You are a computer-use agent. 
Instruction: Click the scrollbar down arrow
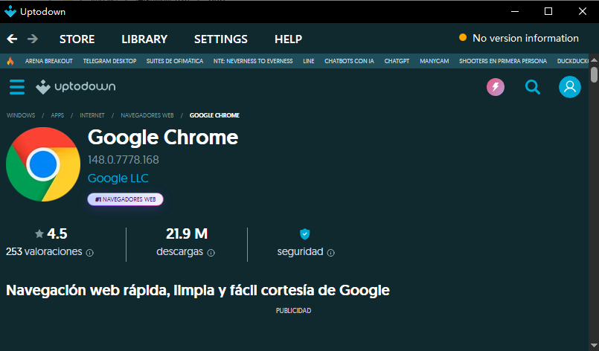point(594,346)
